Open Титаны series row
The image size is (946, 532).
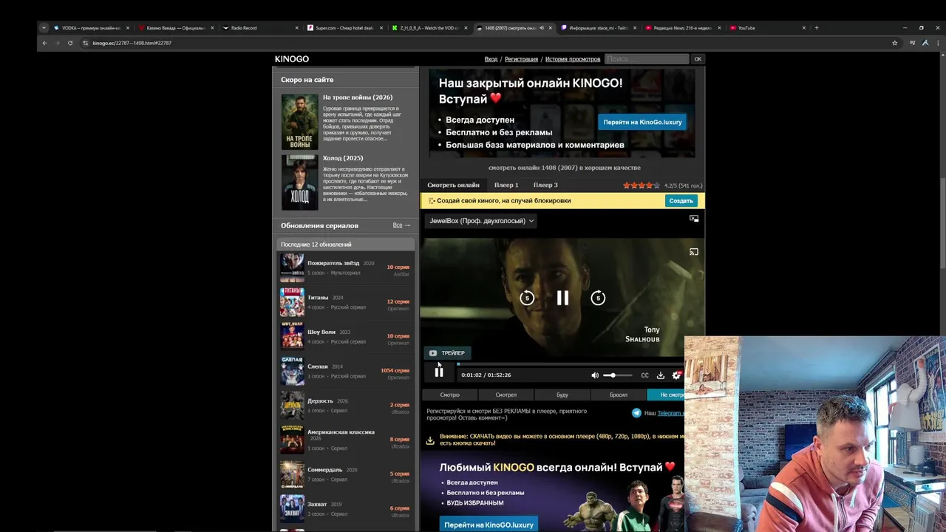[345, 302]
